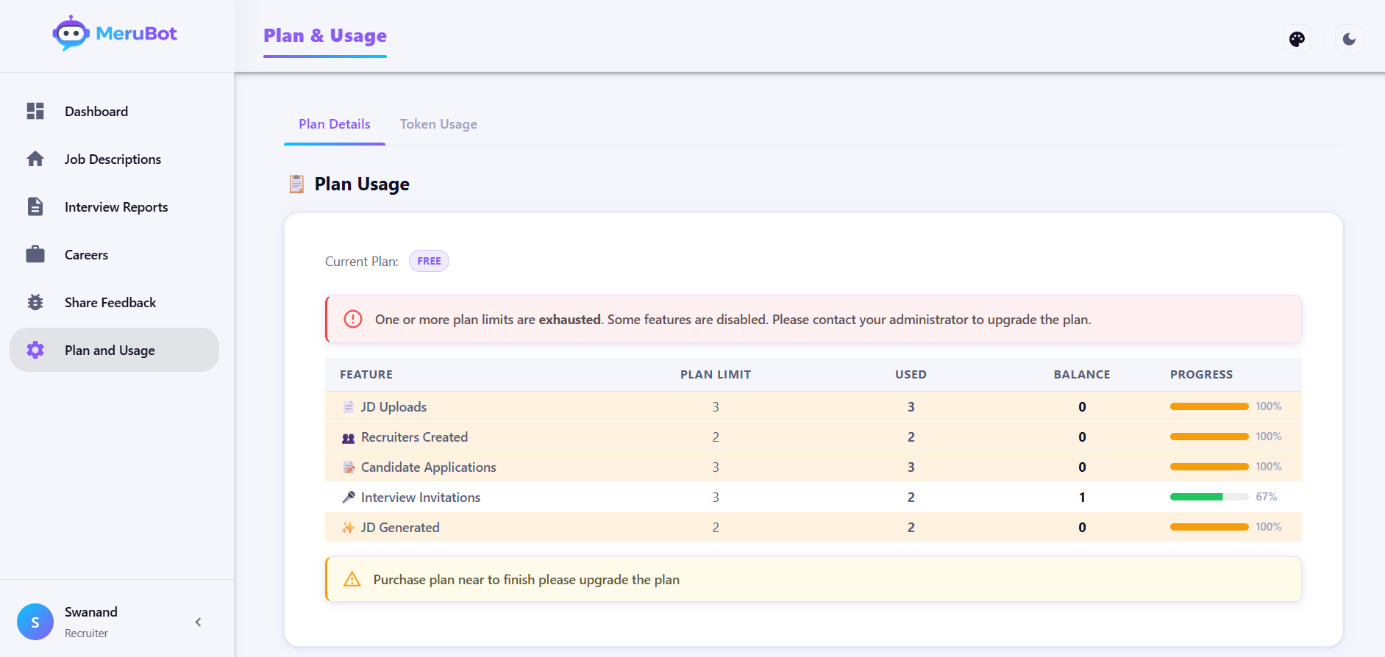This screenshot has width=1385, height=657.
Task: Click the Interview Invitations green progress bar
Action: [x=1209, y=497]
